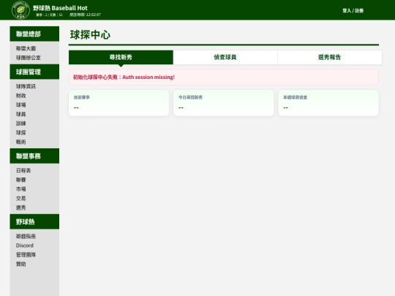Viewport: 395px width, 296px height.
Task: Open the 球員 players page
Action: tap(21, 114)
